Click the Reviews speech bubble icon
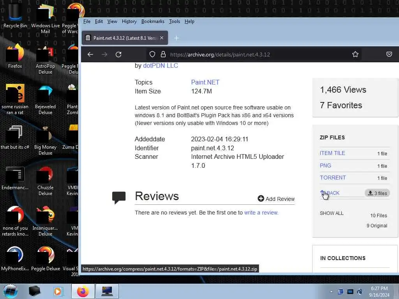 pos(119,197)
